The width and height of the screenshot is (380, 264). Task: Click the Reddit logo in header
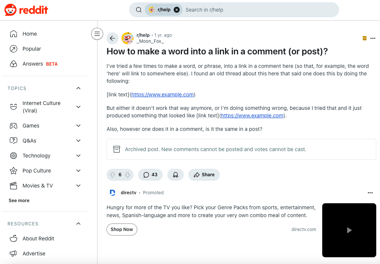[x=26, y=10]
